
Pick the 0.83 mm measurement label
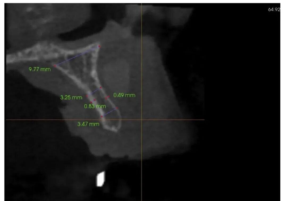pyautogui.click(x=95, y=106)
